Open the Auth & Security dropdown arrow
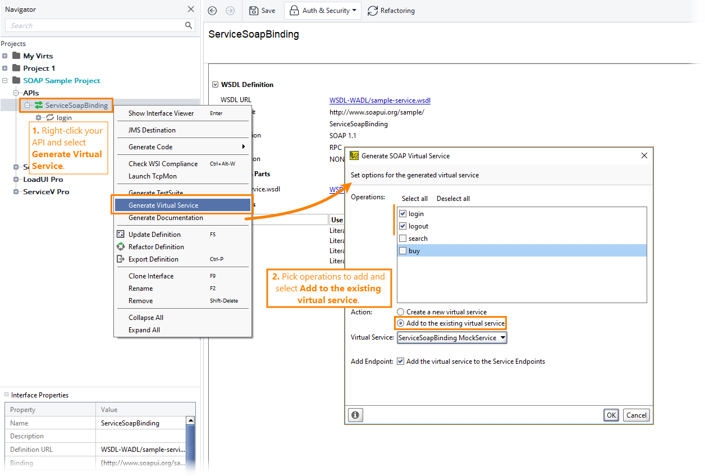Screen dimensions: 705x476 click(354, 11)
